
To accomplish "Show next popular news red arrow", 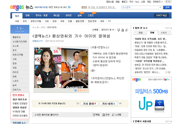I will pyautogui.click(x=169, y=72).
